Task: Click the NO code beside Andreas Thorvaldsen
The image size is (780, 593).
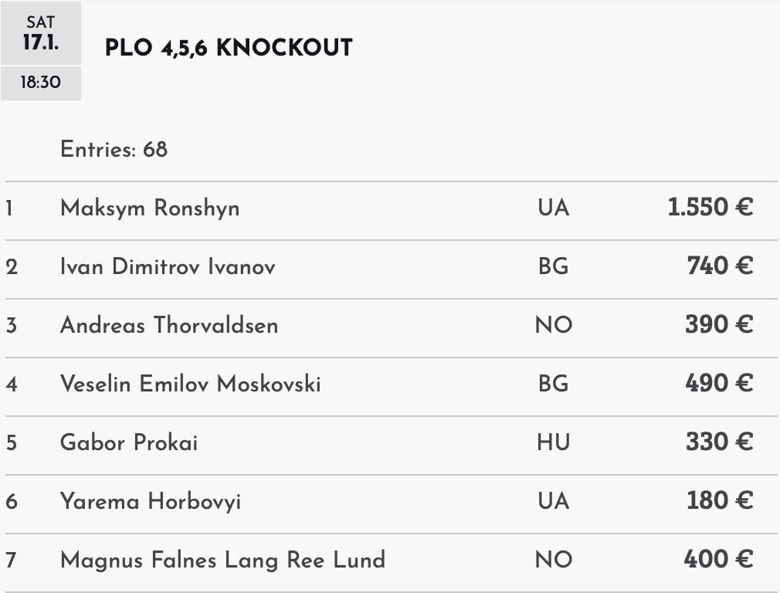Action: [x=554, y=325]
